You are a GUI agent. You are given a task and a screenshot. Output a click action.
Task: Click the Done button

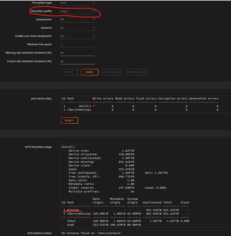pos(89,72)
